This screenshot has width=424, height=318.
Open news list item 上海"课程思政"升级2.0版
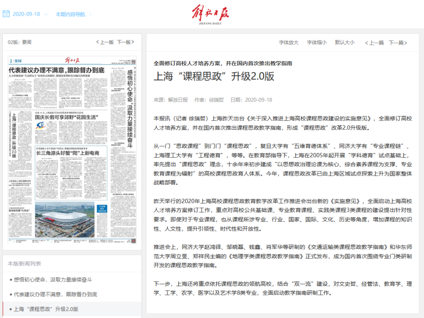click(46, 309)
